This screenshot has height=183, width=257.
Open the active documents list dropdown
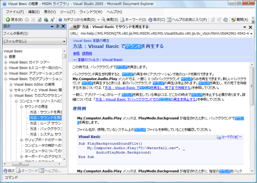245,27
